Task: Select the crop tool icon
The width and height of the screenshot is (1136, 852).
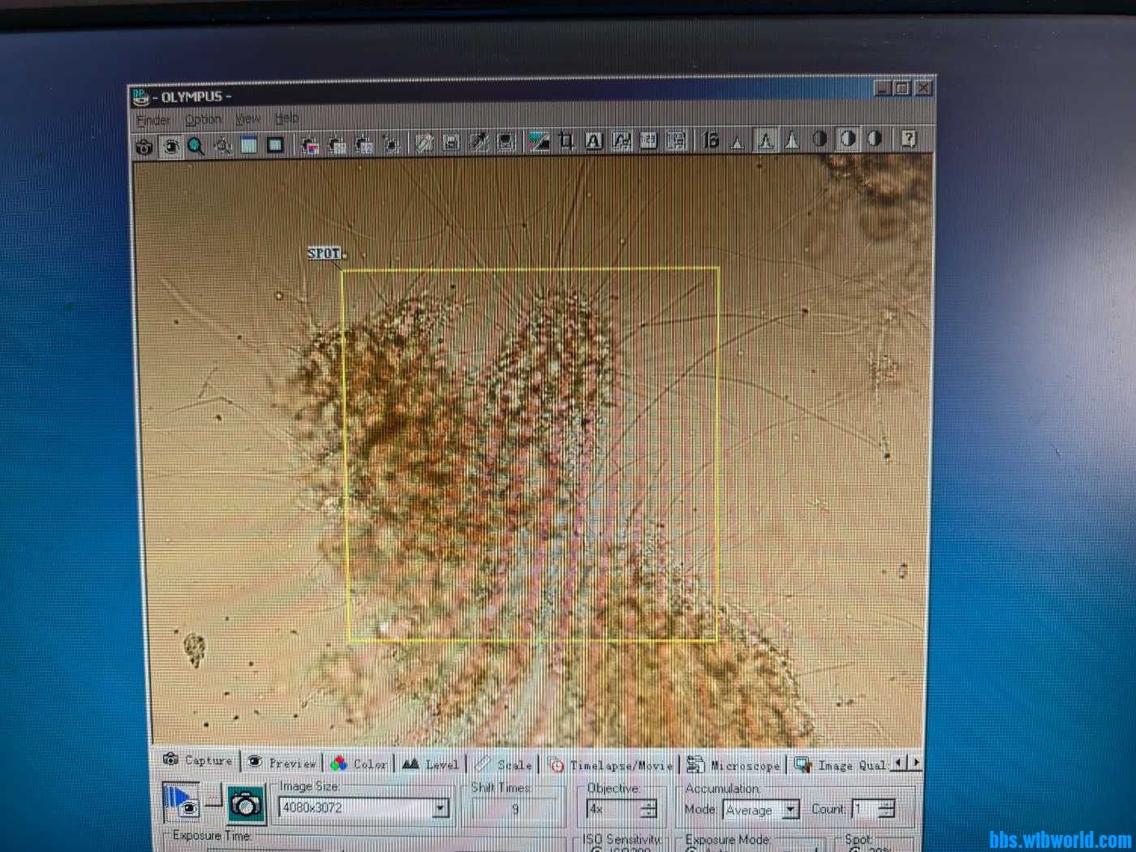Action: [566, 142]
